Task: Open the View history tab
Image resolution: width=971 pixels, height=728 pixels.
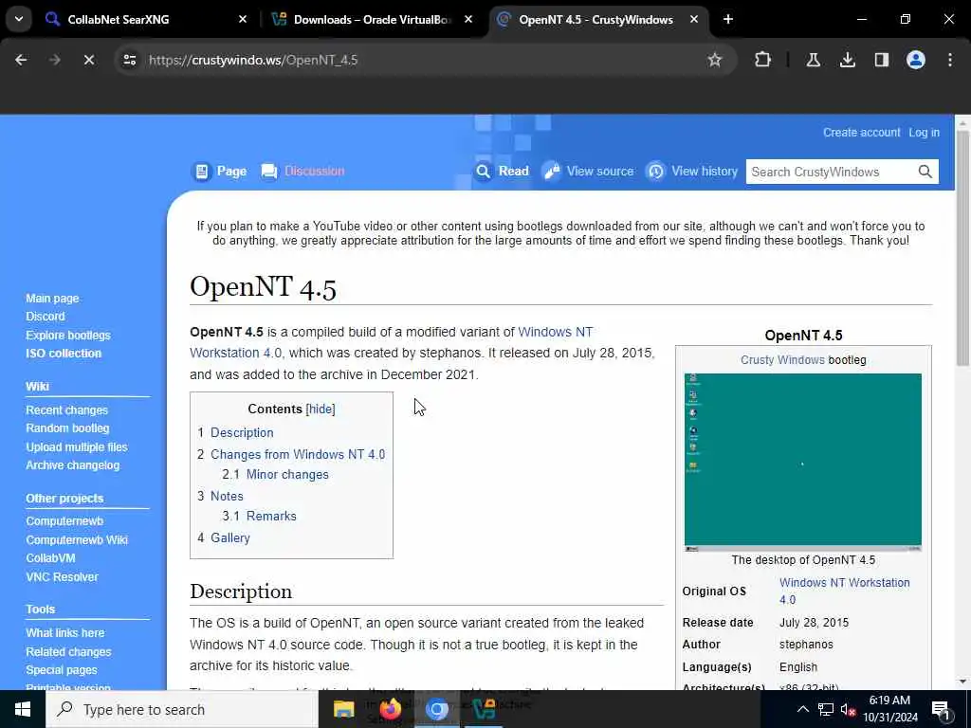Action: 691,172
